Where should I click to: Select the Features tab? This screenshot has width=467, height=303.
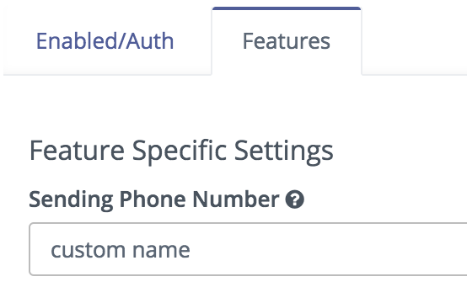tap(287, 41)
